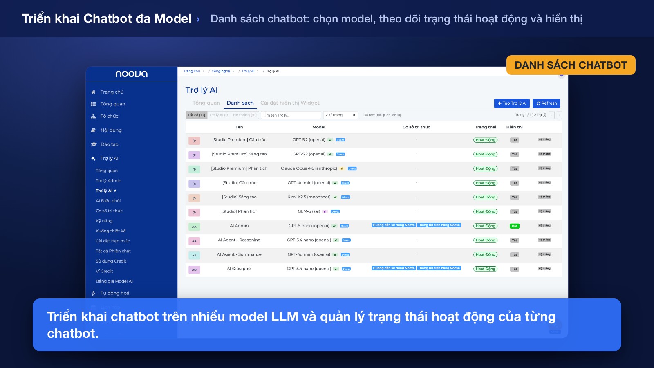The width and height of the screenshot is (654, 368).
Task: Toggle the green Bật switch for AI Admin
Action: pos(515,226)
